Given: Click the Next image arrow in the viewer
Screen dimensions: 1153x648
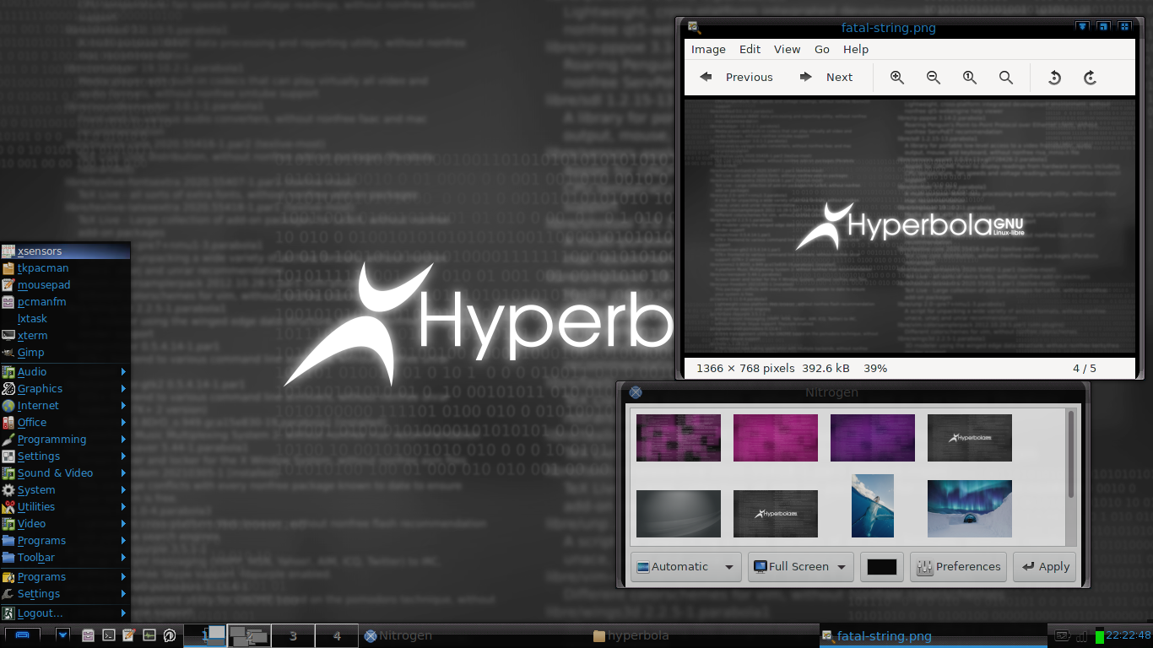Looking at the screenshot, I should point(806,77).
